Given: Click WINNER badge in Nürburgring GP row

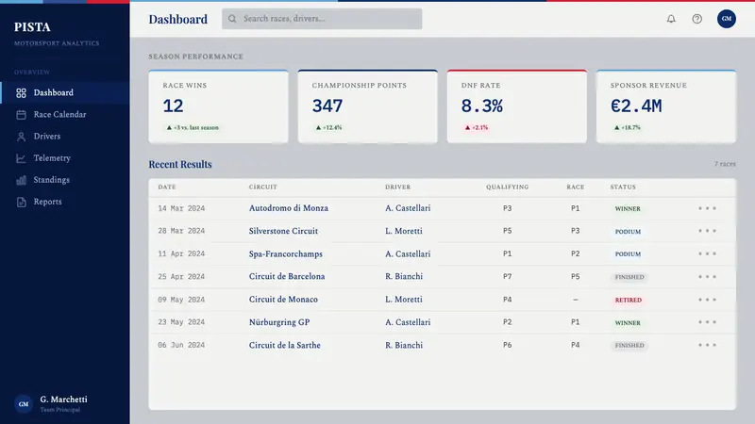Looking at the screenshot, I should [628, 323].
